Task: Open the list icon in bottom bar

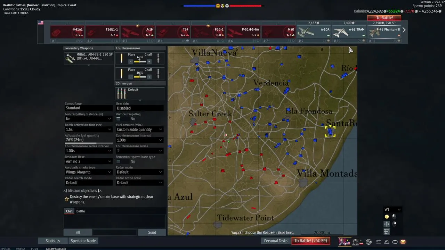Action: pos(379,242)
